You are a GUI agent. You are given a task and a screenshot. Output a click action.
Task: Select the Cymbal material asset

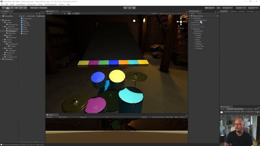25,23
